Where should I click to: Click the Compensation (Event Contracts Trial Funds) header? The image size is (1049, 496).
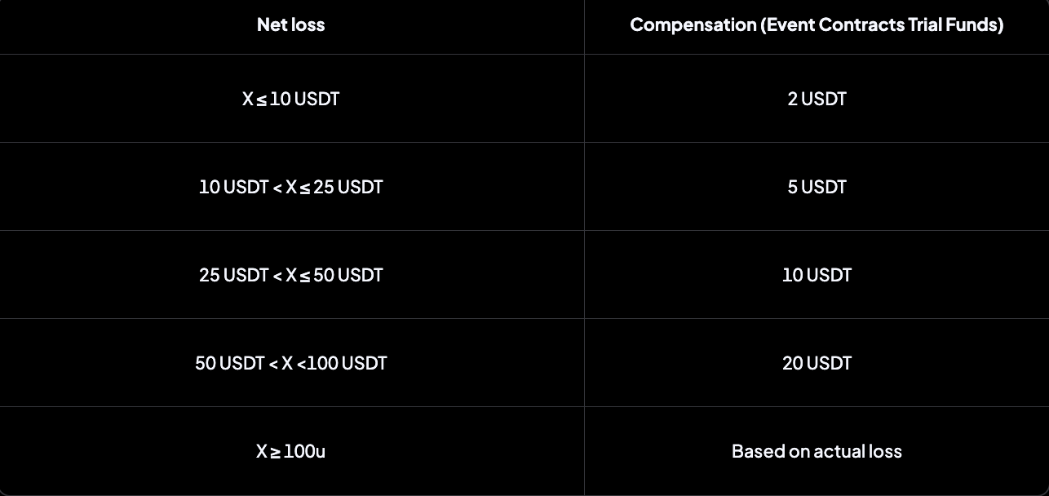(817, 25)
